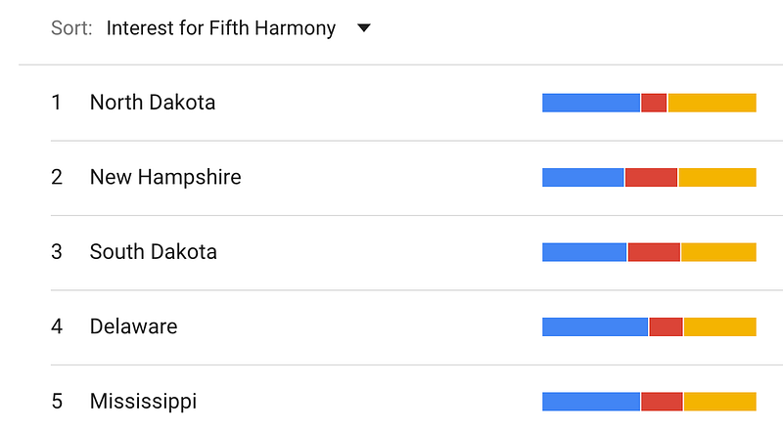Open the New Hampshire region entry

[164, 177]
